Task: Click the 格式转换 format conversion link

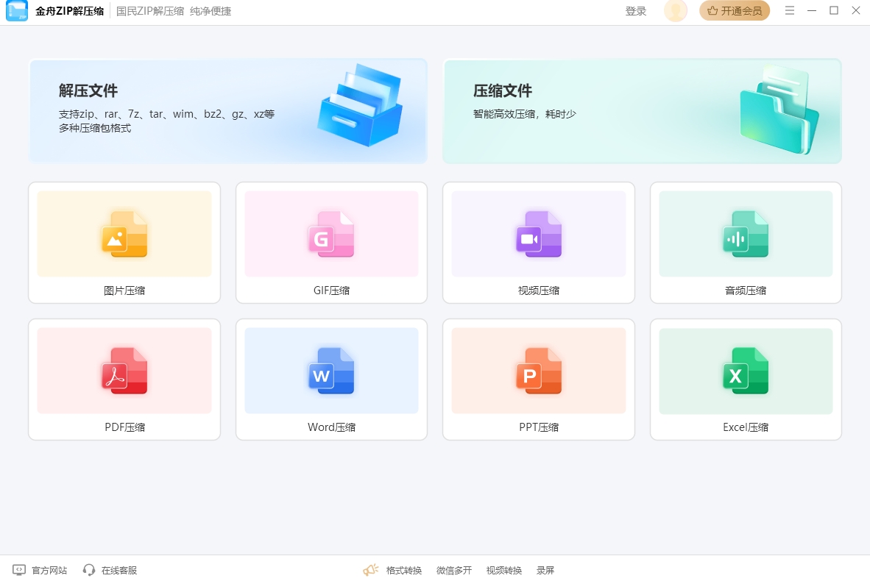Action: tap(403, 570)
